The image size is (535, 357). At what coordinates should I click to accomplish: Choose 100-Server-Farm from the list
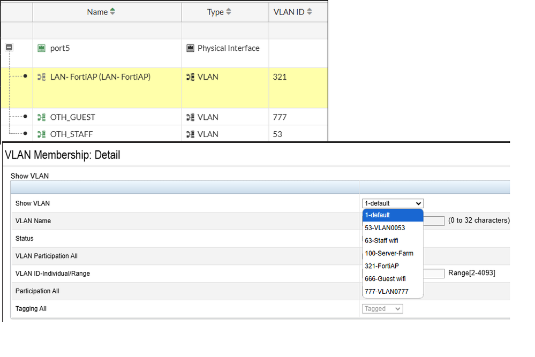(x=393, y=253)
